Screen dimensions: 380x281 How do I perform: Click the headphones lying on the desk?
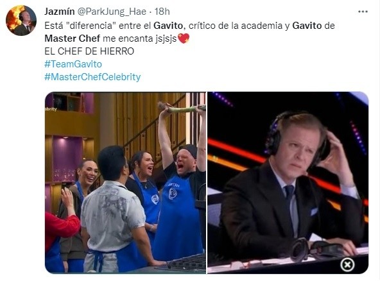[316, 250]
